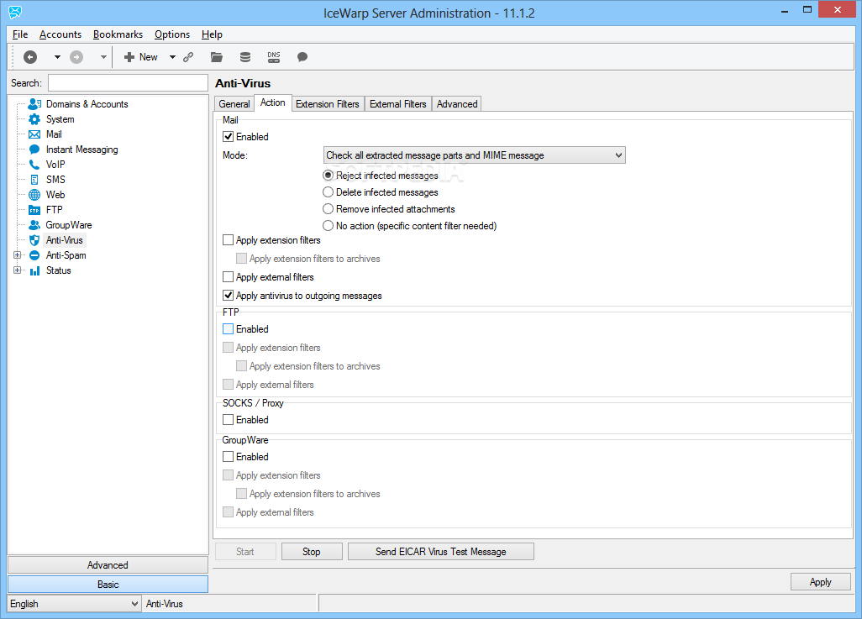Image resolution: width=862 pixels, height=619 pixels.
Task: Open the Help menu
Action: click(212, 34)
